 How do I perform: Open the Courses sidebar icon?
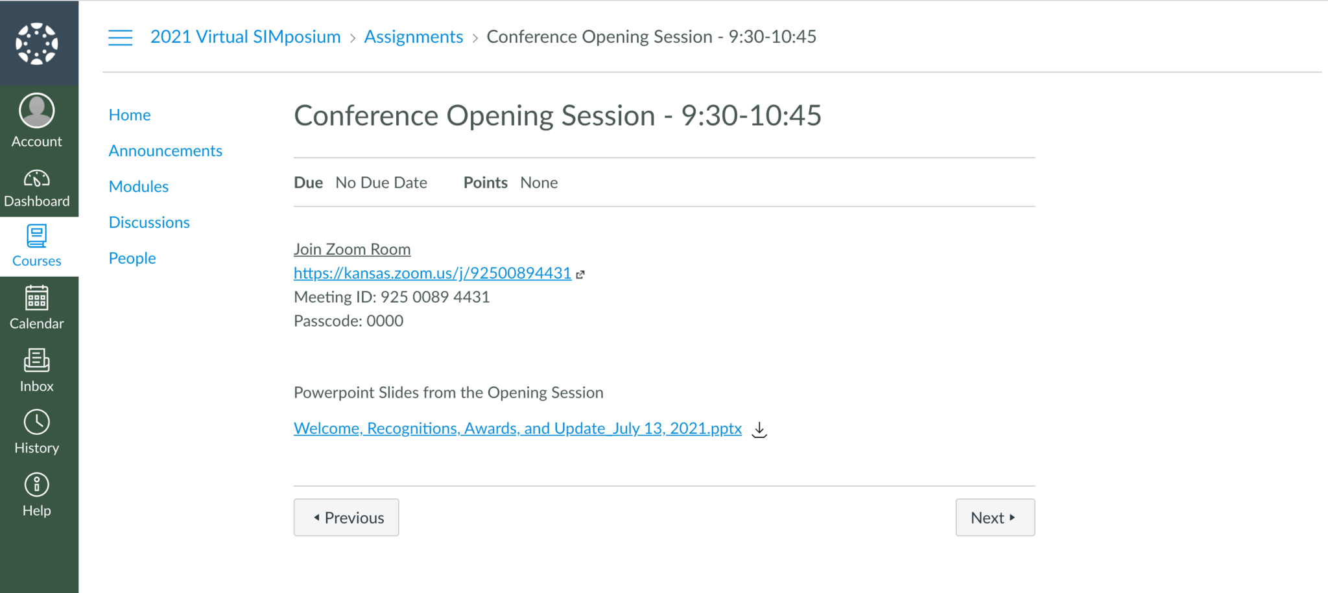pyautogui.click(x=37, y=237)
